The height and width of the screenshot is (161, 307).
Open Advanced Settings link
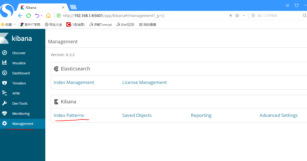278,115
